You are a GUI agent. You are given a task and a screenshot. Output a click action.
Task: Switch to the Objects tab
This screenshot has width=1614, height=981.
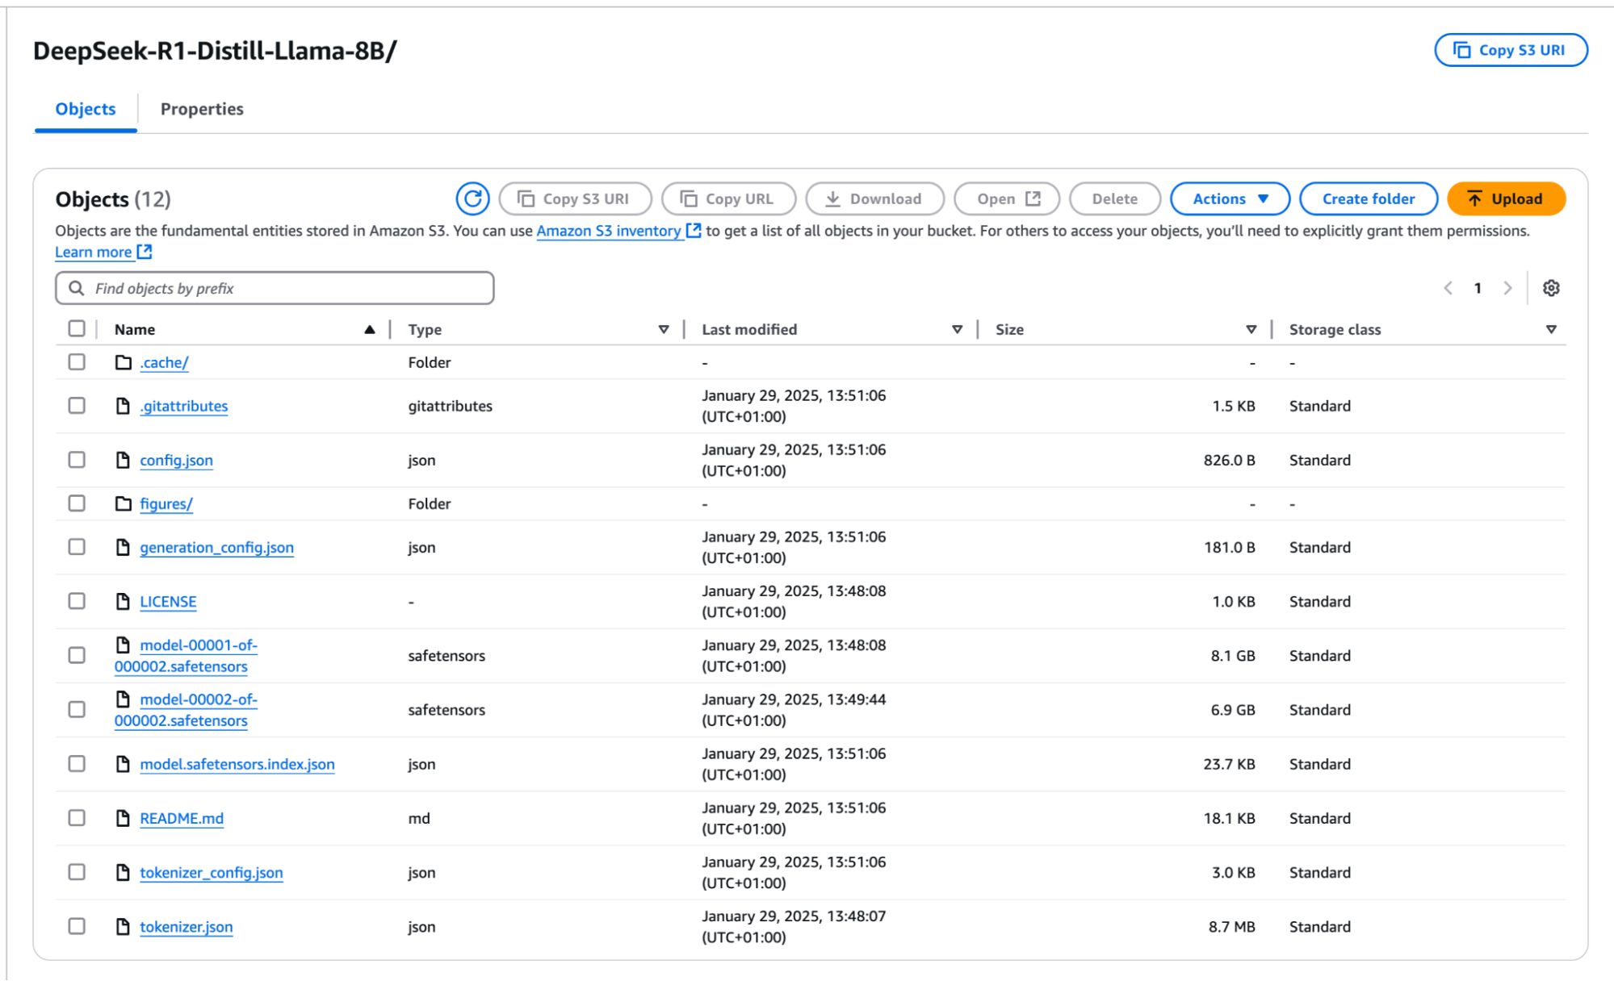click(x=86, y=109)
